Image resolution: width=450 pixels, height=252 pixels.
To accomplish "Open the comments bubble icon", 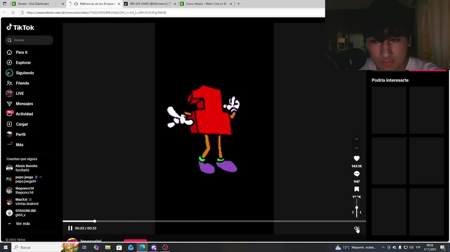I will (x=357, y=174).
